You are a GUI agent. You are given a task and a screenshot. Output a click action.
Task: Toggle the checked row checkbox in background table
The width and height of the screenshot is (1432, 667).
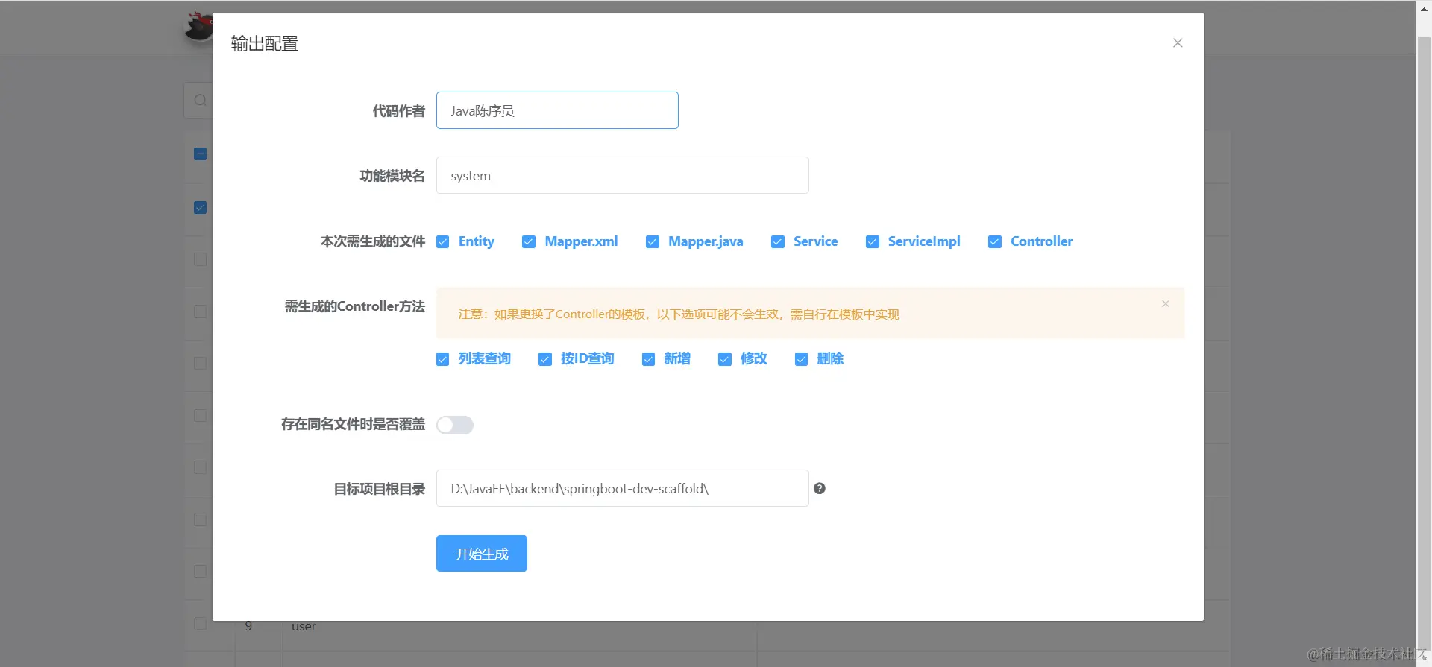pyautogui.click(x=200, y=208)
